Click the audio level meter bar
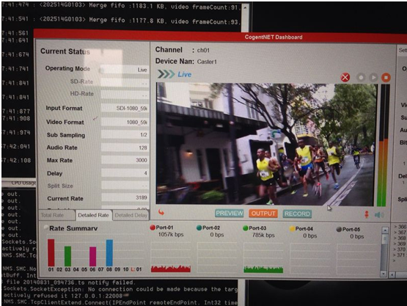This screenshot has height=306, width=407. pos(384,145)
